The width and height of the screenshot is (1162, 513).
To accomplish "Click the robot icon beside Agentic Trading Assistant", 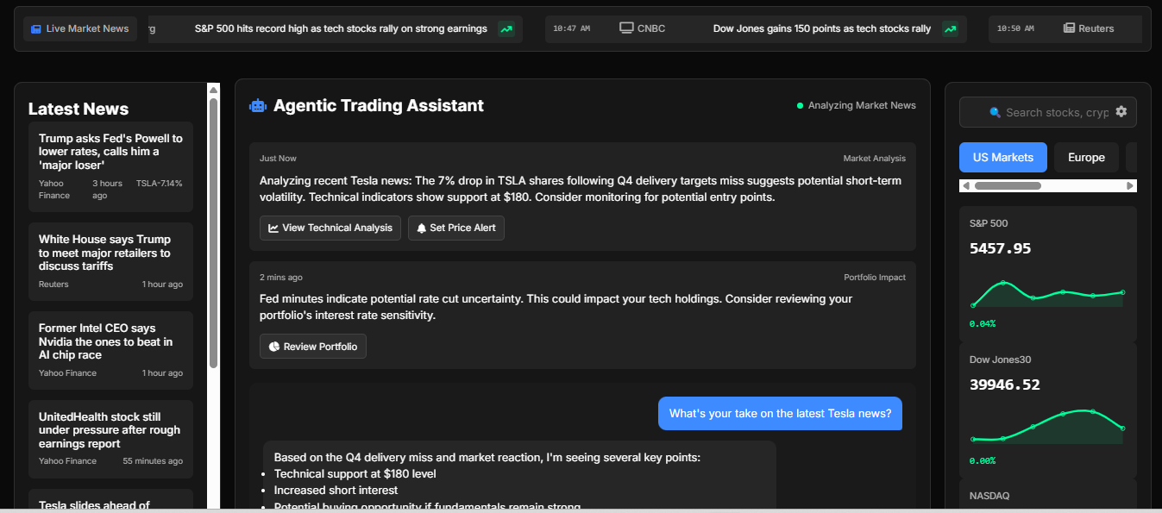I will (x=258, y=106).
